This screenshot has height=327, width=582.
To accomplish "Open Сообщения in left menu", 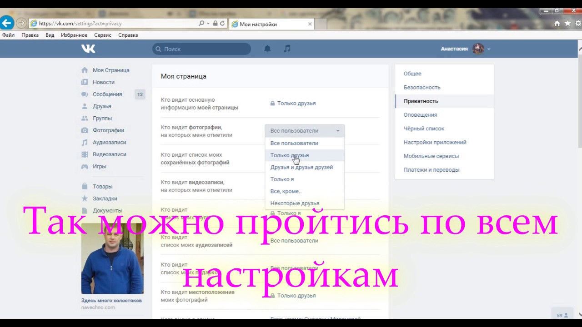I will [107, 94].
